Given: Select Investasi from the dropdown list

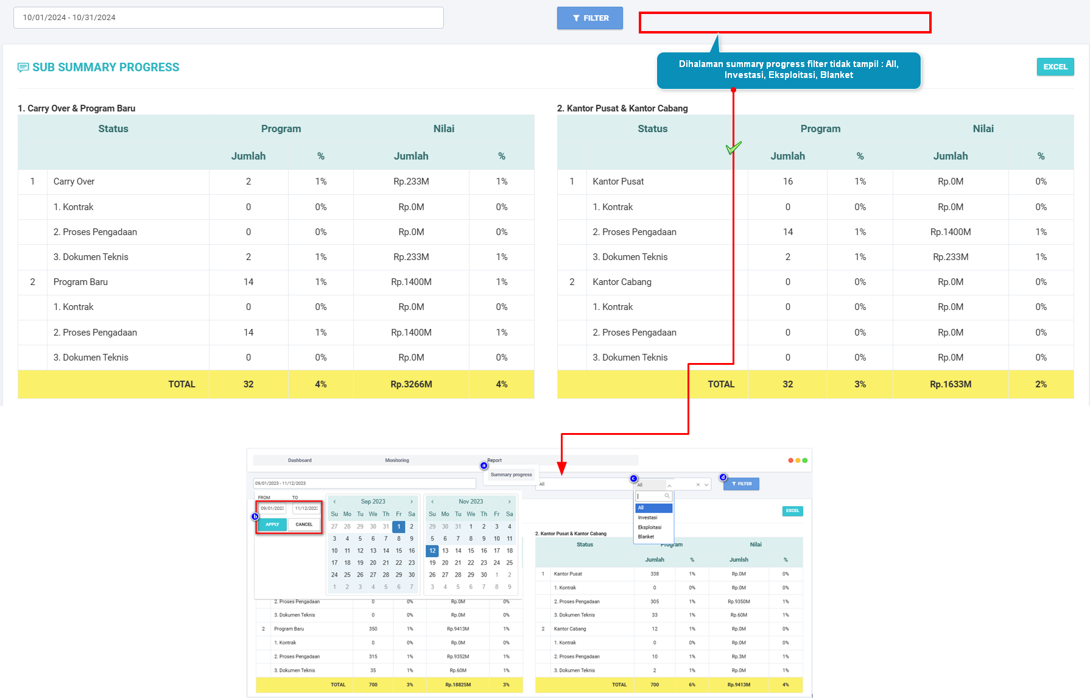Looking at the screenshot, I should point(647,518).
